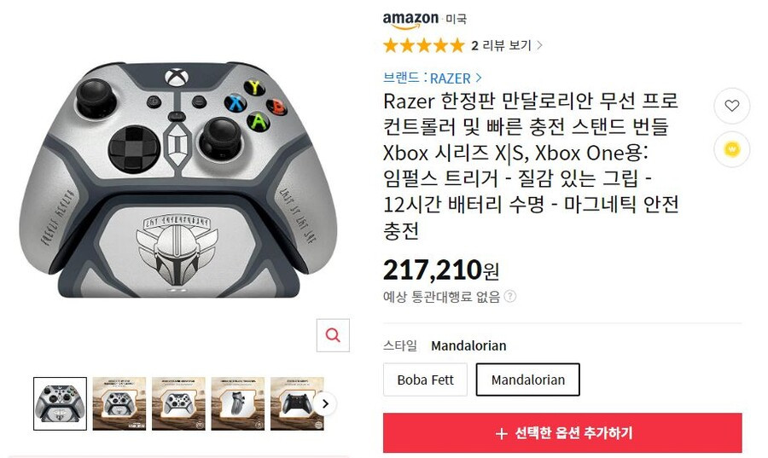Expand 2 리뷰 보기 reviews chevron
The image size is (768, 458).
click(539, 45)
